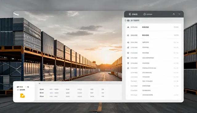Click eighth list row's icon in right panel
The height and width of the screenshot is (113, 197).
pos(128,68)
